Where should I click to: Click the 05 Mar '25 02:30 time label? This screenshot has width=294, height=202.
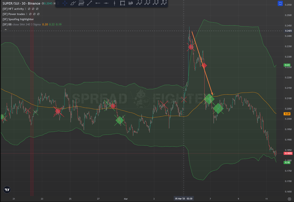[184, 199]
